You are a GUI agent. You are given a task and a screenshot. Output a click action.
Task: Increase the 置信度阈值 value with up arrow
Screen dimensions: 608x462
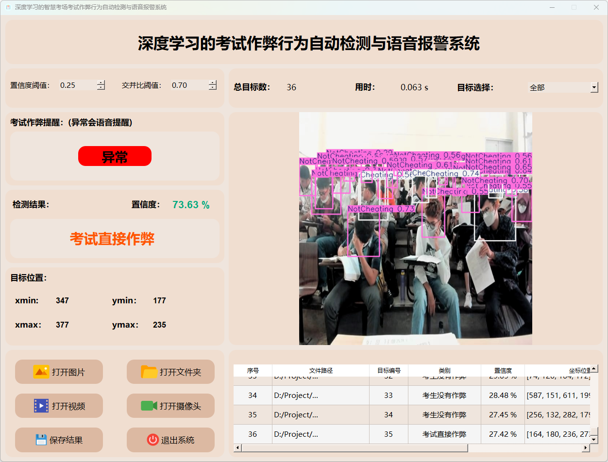pos(101,82)
